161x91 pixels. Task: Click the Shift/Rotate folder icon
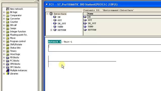8,44
